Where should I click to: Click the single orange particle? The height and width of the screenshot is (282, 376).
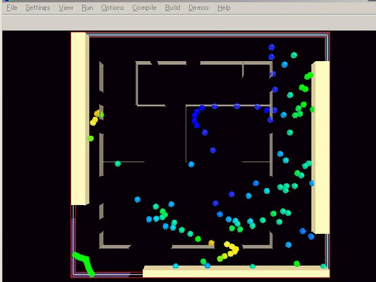click(211, 243)
